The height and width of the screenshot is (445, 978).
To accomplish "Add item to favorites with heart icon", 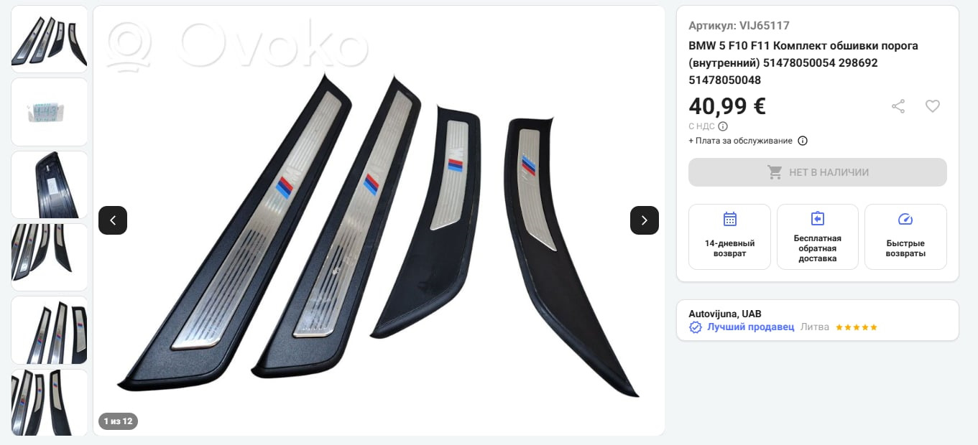I will click(933, 106).
